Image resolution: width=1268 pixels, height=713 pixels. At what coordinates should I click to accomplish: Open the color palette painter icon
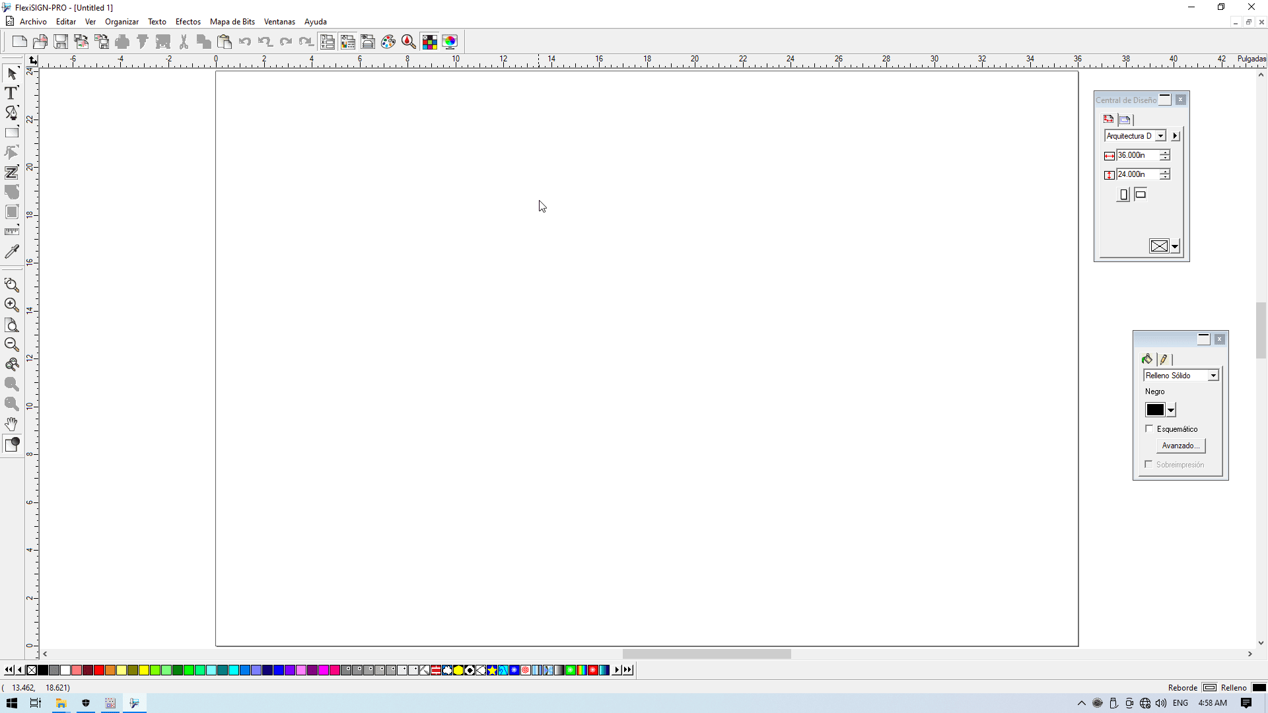point(388,42)
